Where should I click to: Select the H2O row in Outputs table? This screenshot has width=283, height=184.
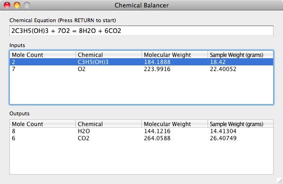pos(141,131)
